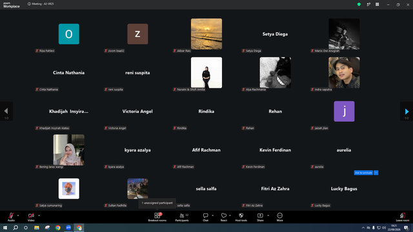
Task: Click kyara azalya's name tile
Action: (137, 150)
